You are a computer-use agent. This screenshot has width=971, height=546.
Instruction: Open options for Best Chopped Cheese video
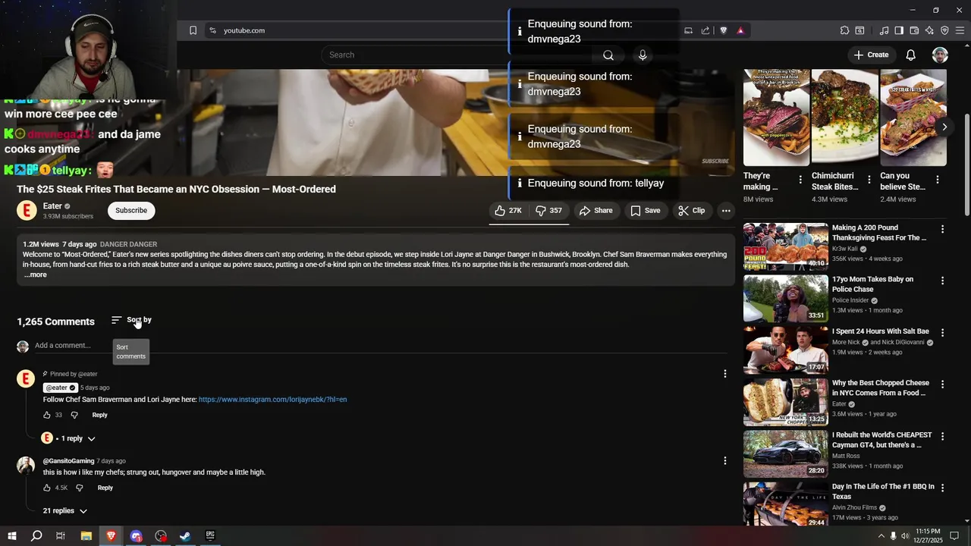tap(943, 384)
